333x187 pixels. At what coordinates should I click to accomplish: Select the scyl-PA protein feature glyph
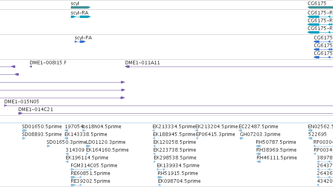[x=80, y=42]
